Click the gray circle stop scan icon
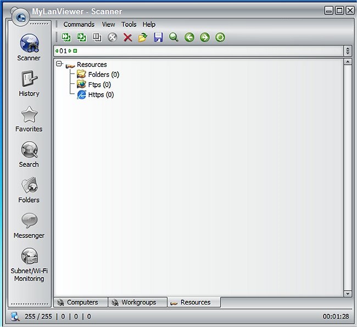357x327 pixels. [113, 37]
